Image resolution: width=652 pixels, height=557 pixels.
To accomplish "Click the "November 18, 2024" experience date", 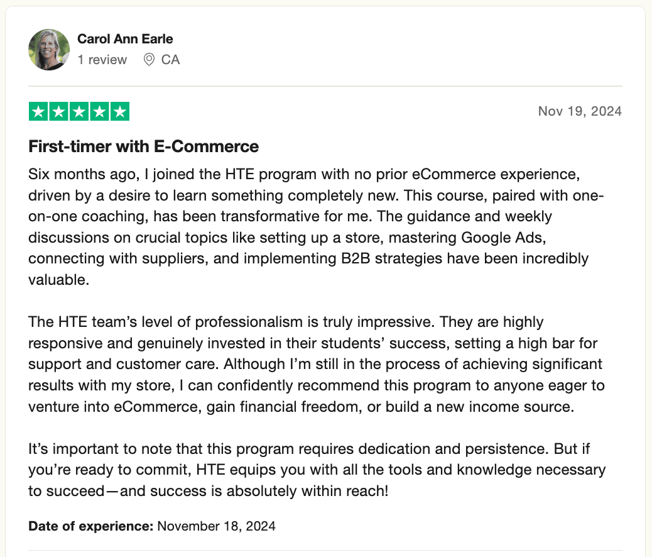I will coord(216,526).
